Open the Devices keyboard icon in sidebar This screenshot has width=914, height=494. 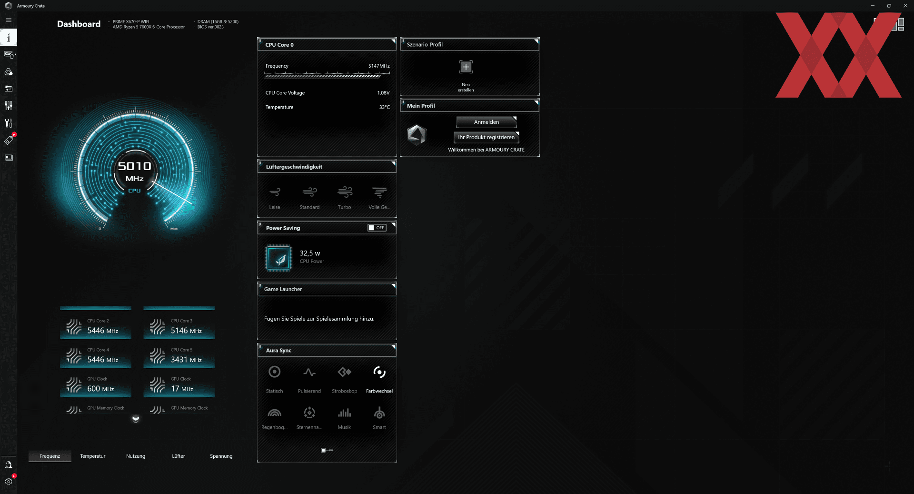click(9, 55)
